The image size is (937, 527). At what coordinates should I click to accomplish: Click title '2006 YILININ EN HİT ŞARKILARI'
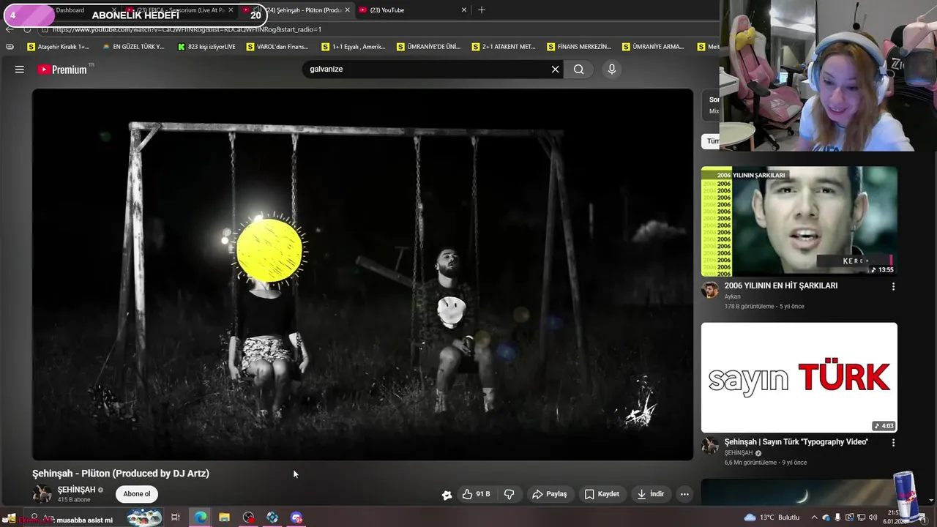point(780,285)
